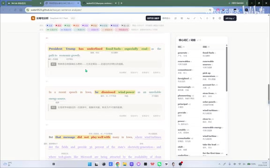Click 'unreliable' in the second sentence

click(155, 92)
